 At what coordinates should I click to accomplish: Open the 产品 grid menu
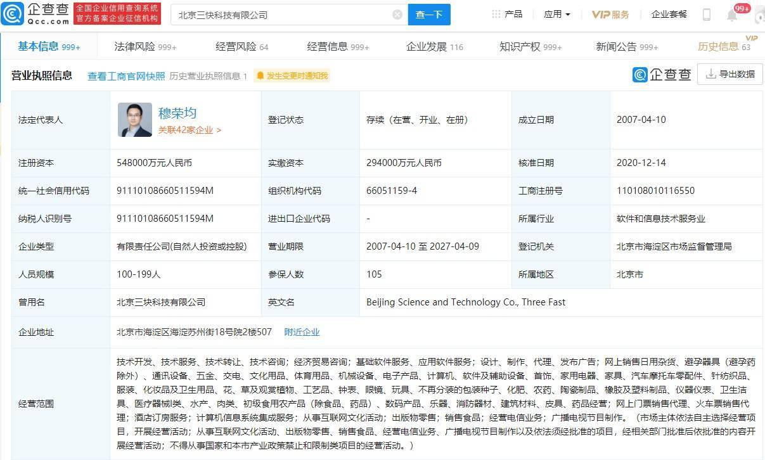[507, 14]
